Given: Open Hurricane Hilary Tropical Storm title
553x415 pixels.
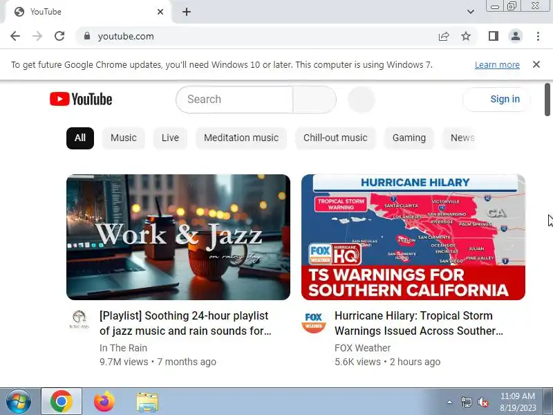Looking at the screenshot, I should (x=419, y=323).
